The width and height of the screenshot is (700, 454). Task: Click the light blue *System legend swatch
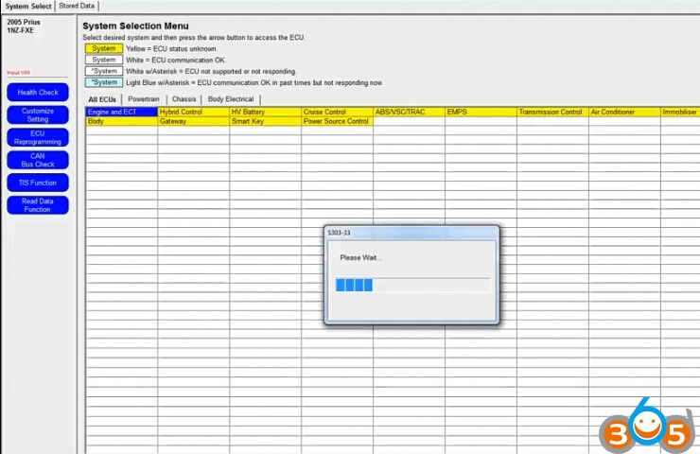click(104, 82)
